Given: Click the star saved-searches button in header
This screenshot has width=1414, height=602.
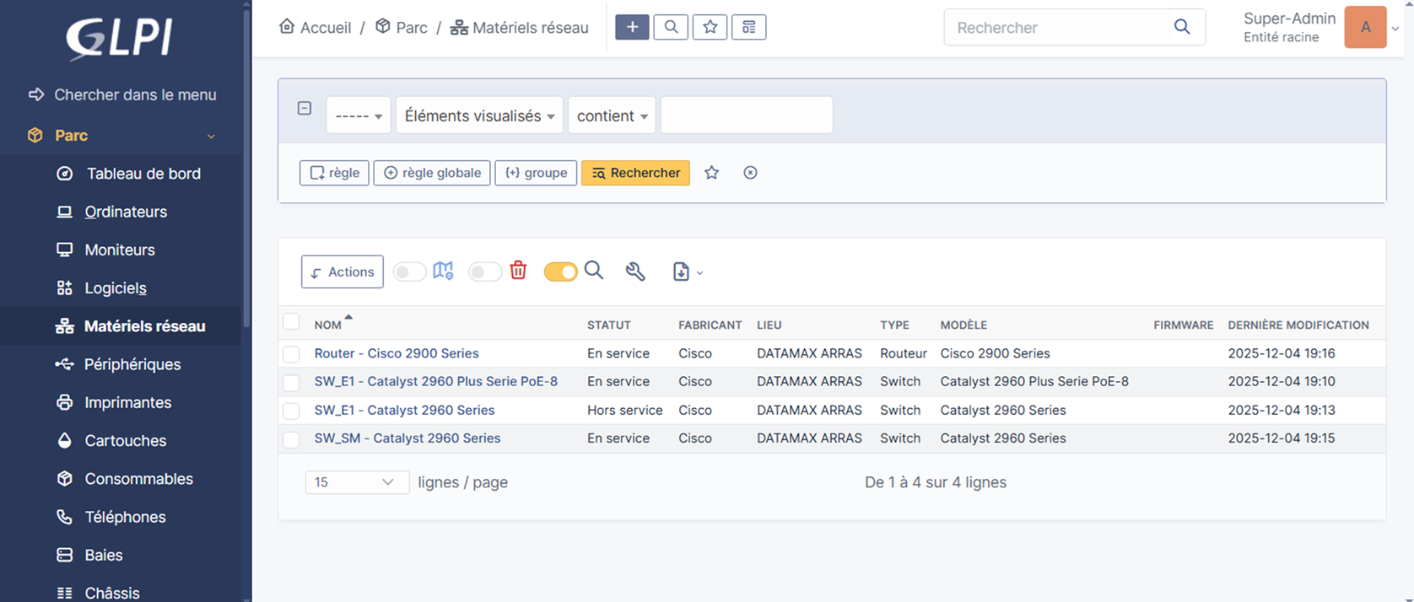Looking at the screenshot, I should click(x=710, y=27).
